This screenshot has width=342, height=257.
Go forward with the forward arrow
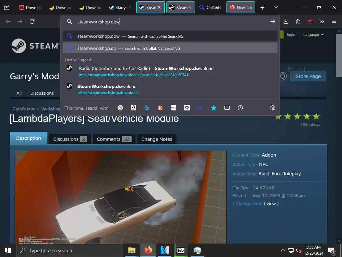20,21
